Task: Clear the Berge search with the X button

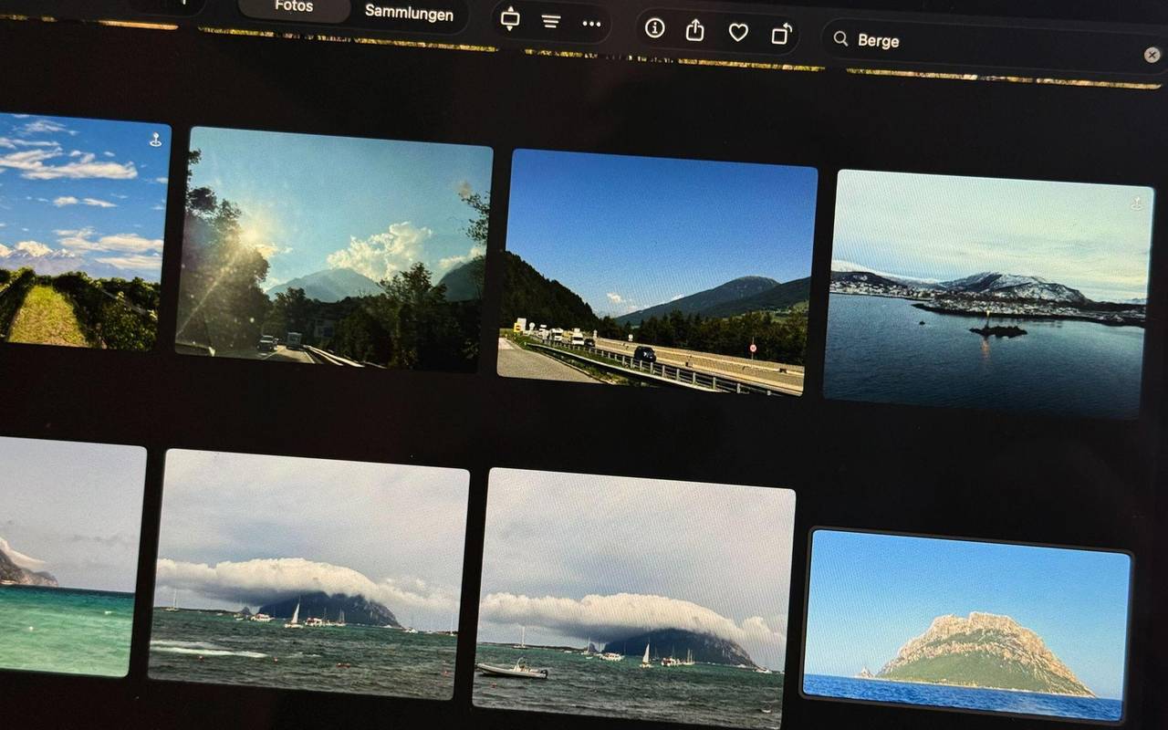Action: click(1152, 55)
